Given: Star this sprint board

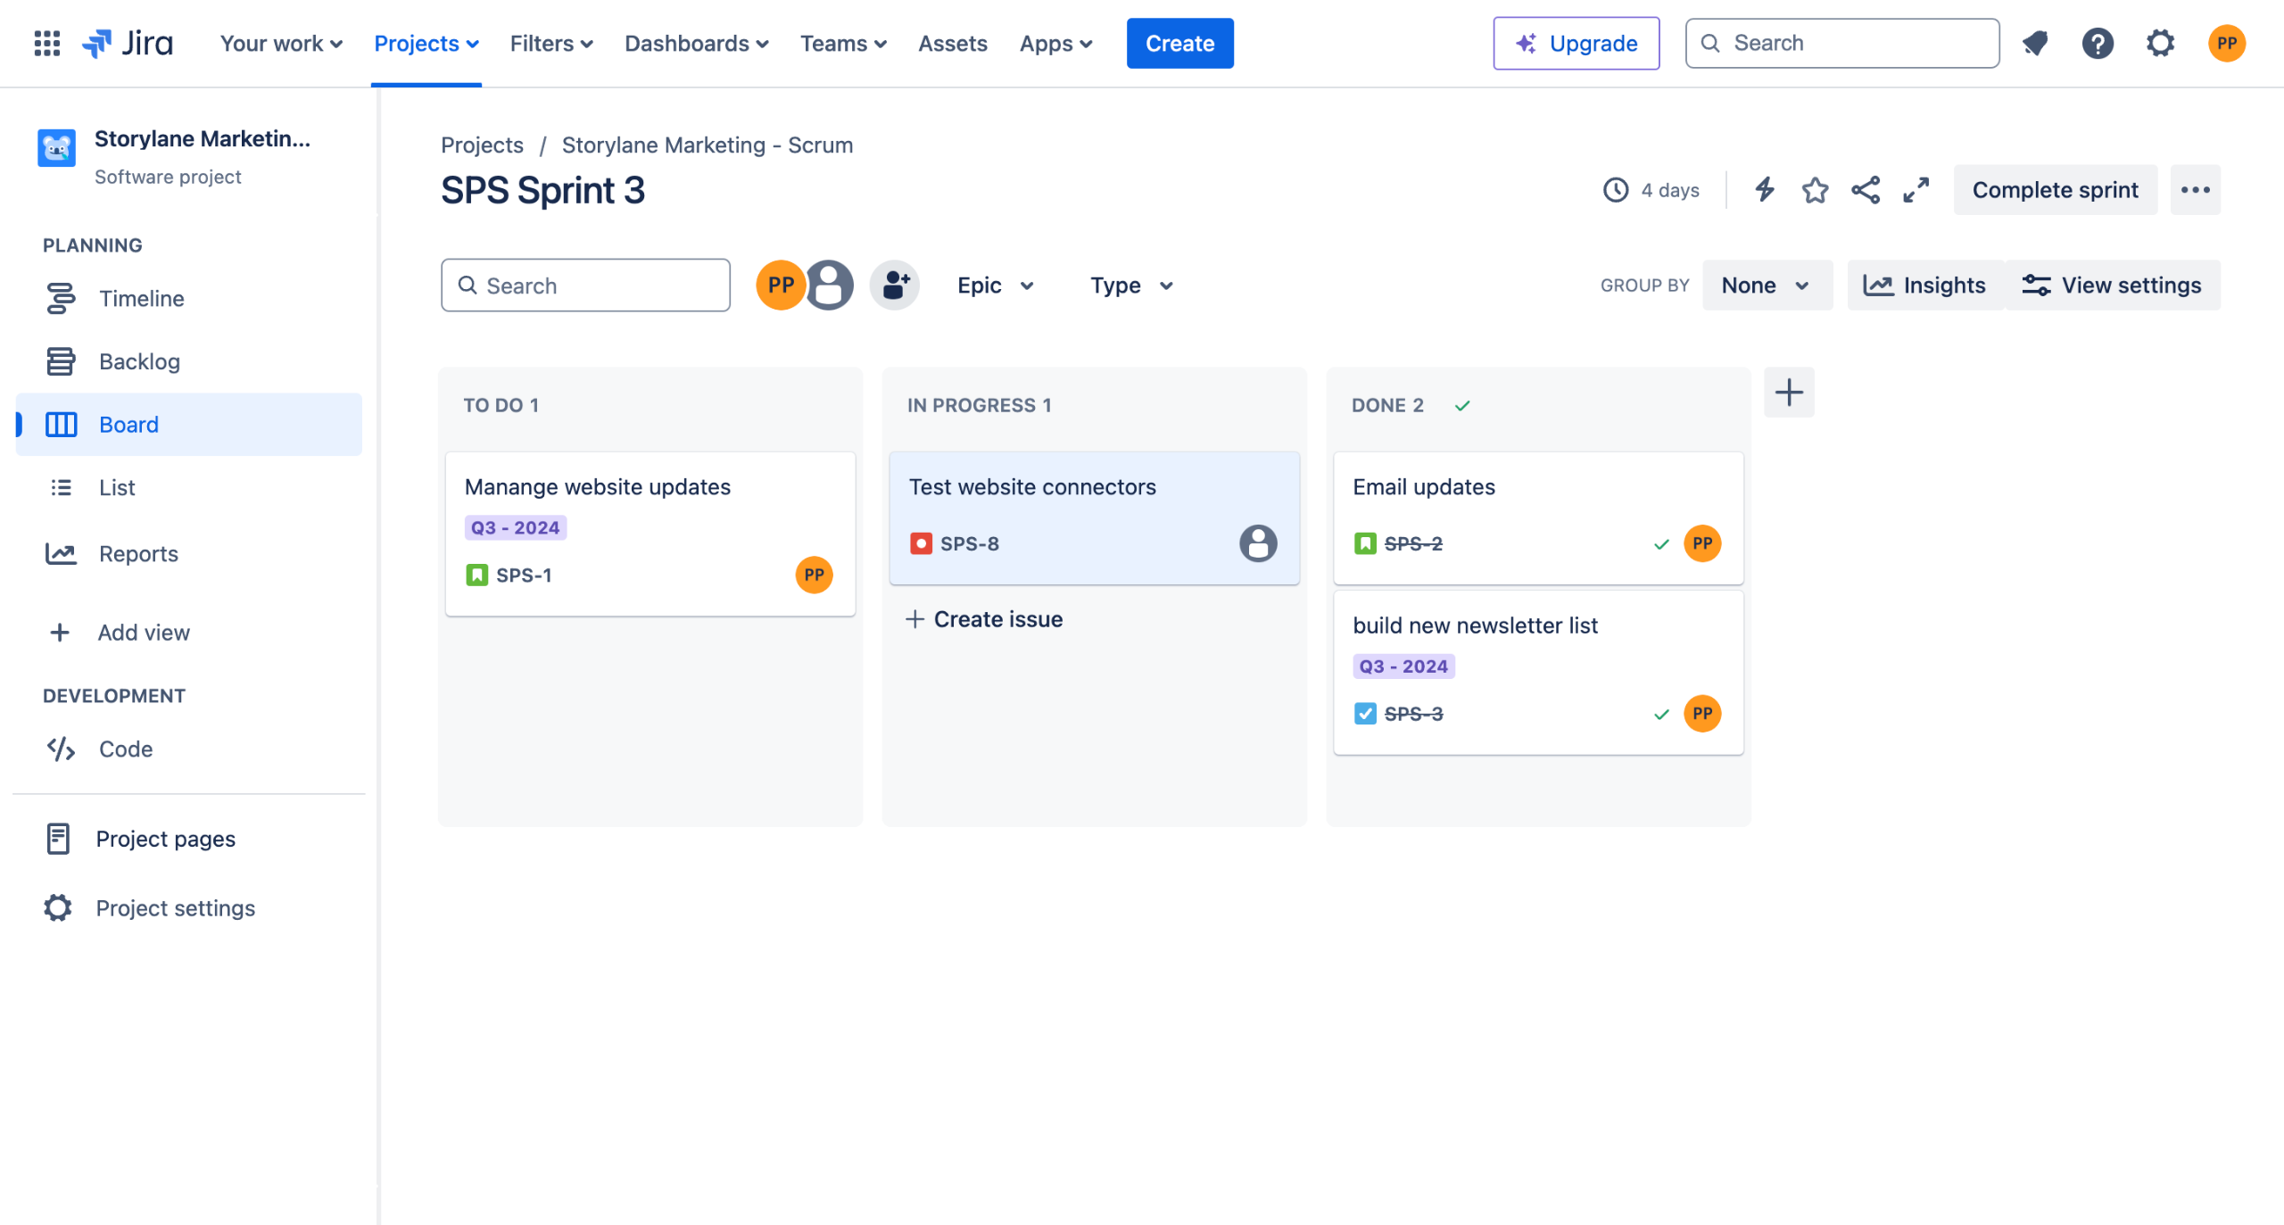Looking at the screenshot, I should 1815,190.
